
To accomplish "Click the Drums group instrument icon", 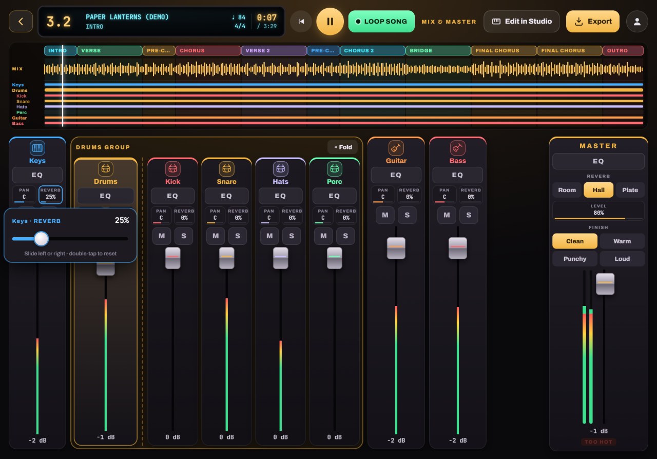I will click(106, 169).
